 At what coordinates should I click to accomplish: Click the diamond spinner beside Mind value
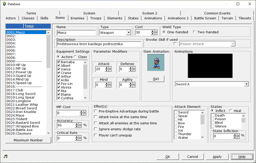pos(110,85)
